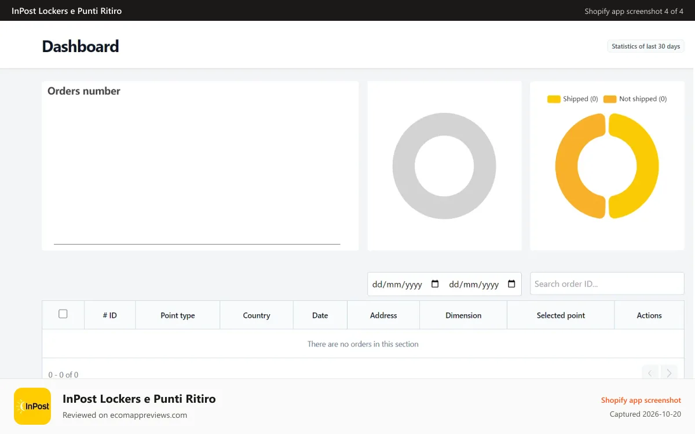Click the Orders number chart title
The width and height of the screenshot is (695, 434).
[84, 91]
